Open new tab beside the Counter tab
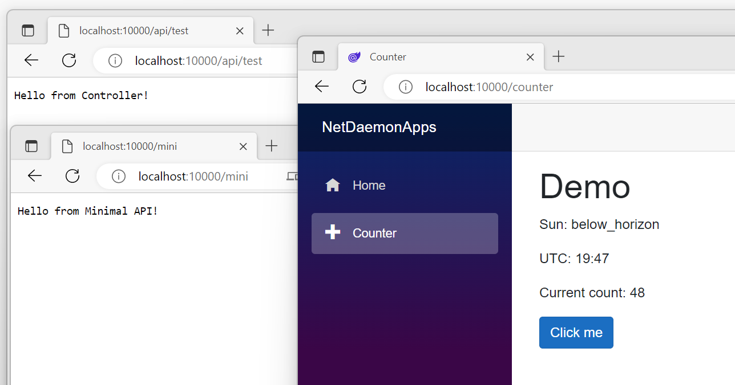Image resolution: width=735 pixels, height=385 pixels. pos(559,56)
